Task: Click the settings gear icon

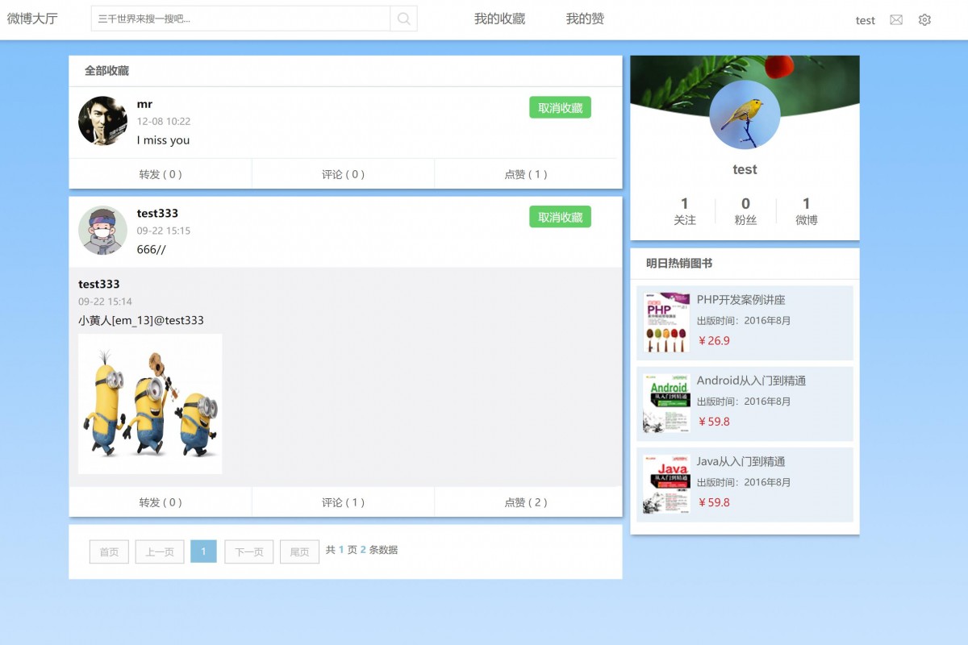Action: pos(924,19)
